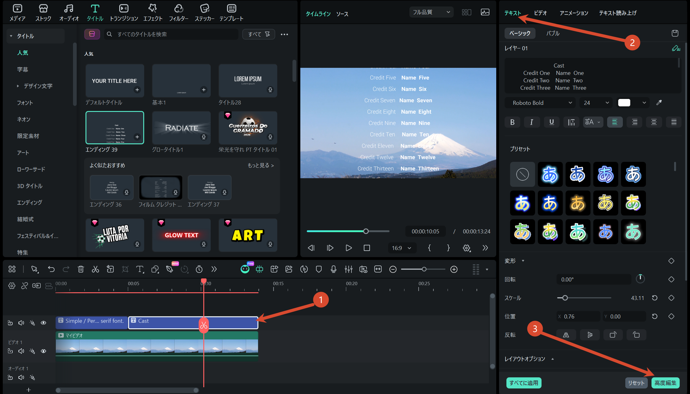
Task: Toggle underline text formatting
Action: 552,122
